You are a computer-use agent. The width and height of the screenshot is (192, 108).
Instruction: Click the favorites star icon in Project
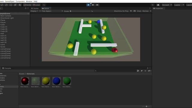(145, 71)
